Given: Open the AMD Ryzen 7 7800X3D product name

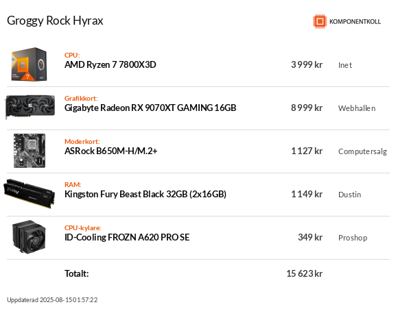Looking at the screenshot, I should pyautogui.click(x=110, y=65).
